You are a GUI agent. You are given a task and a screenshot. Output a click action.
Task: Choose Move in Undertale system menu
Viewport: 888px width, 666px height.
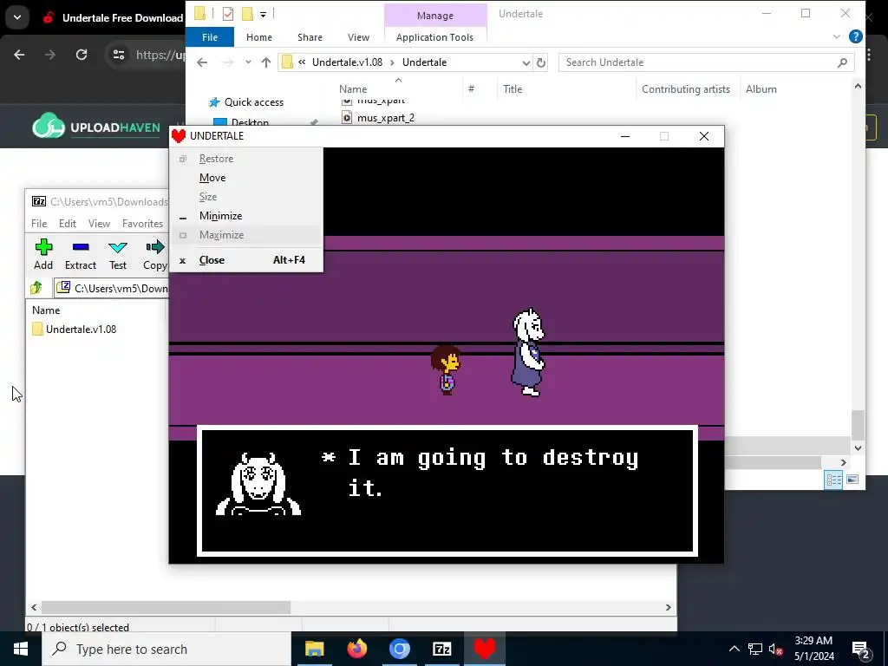245,178
